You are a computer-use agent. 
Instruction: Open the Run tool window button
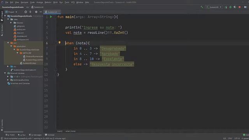(x=22, y=135)
